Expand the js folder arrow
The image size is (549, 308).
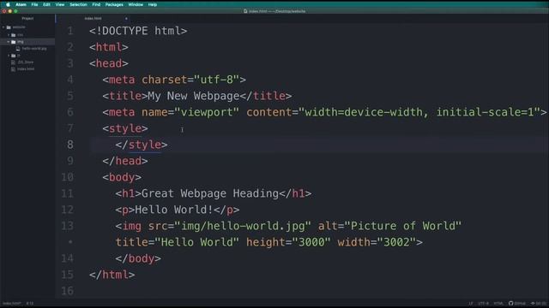(9, 56)
